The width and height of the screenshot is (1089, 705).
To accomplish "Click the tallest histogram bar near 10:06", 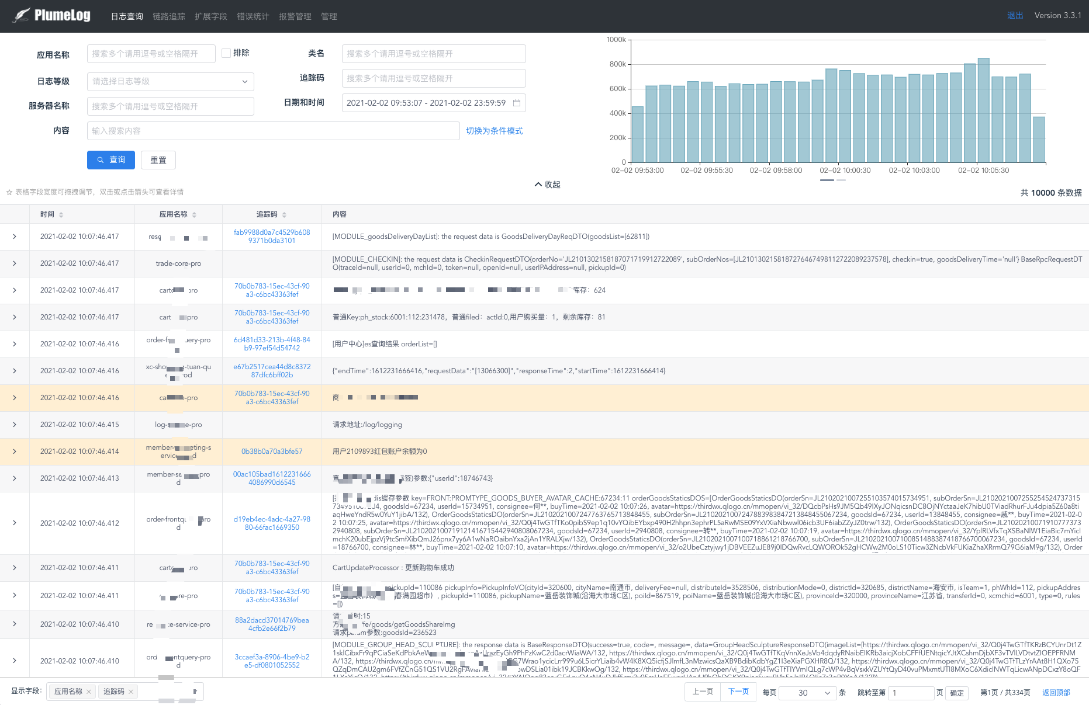I will click(x=983, y=110).
